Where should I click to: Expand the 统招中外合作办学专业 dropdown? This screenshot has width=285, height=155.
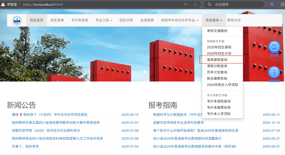coord(179,20)
